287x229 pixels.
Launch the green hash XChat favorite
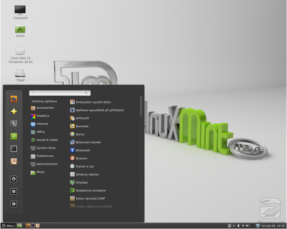pos(14,136)
